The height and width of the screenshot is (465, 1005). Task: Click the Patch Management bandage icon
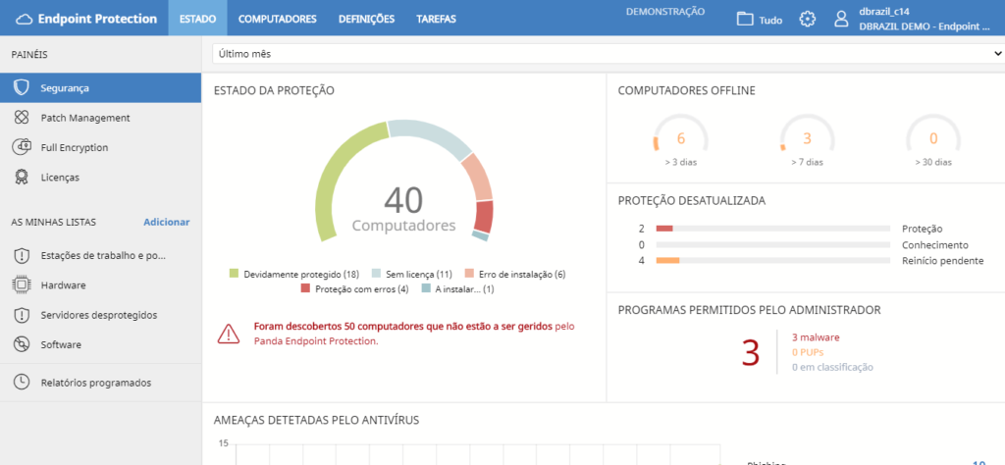click(22, 118)
